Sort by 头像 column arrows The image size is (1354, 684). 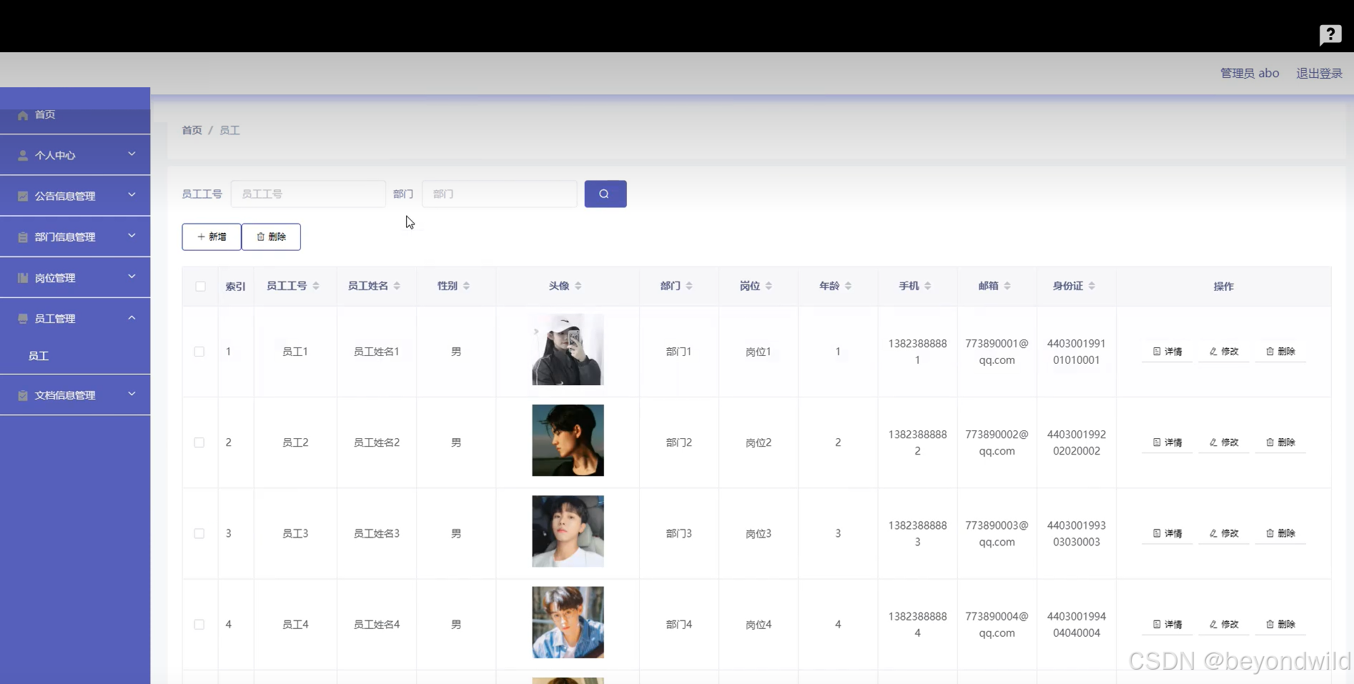click(x=578, y=286)
